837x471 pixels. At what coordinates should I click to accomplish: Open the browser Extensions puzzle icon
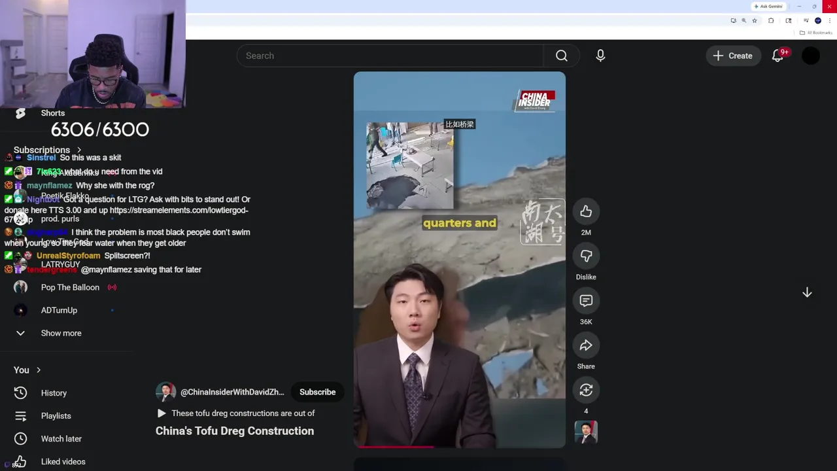point(771,21)
